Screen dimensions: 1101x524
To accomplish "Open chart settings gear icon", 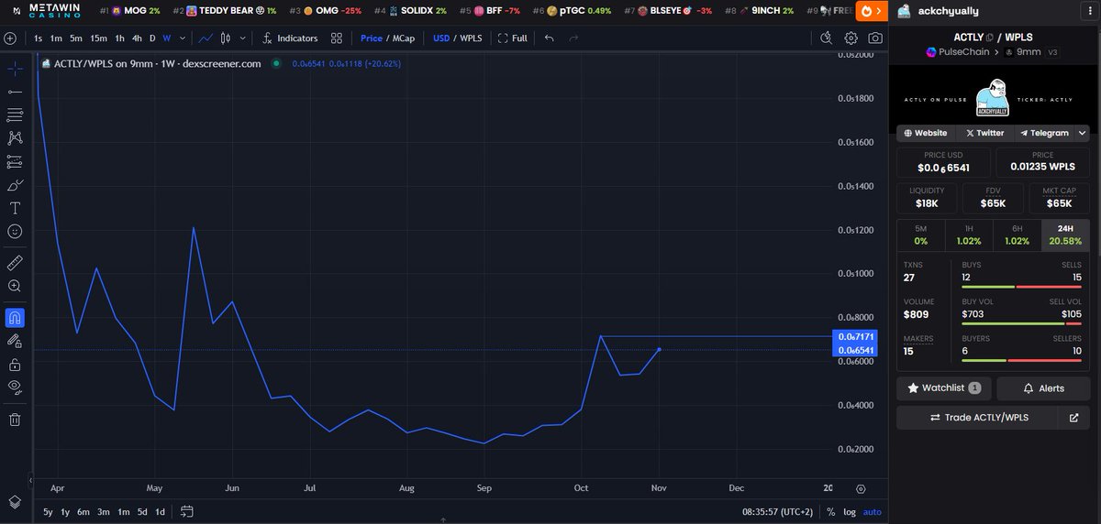I will (x=851, y=38).
